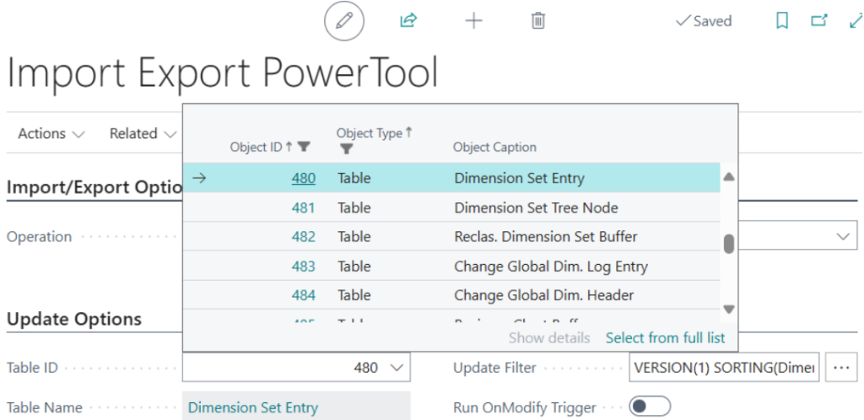Open the Related menu
The height and width of the screenshot is (420, 864).
[x=143, y=133]
